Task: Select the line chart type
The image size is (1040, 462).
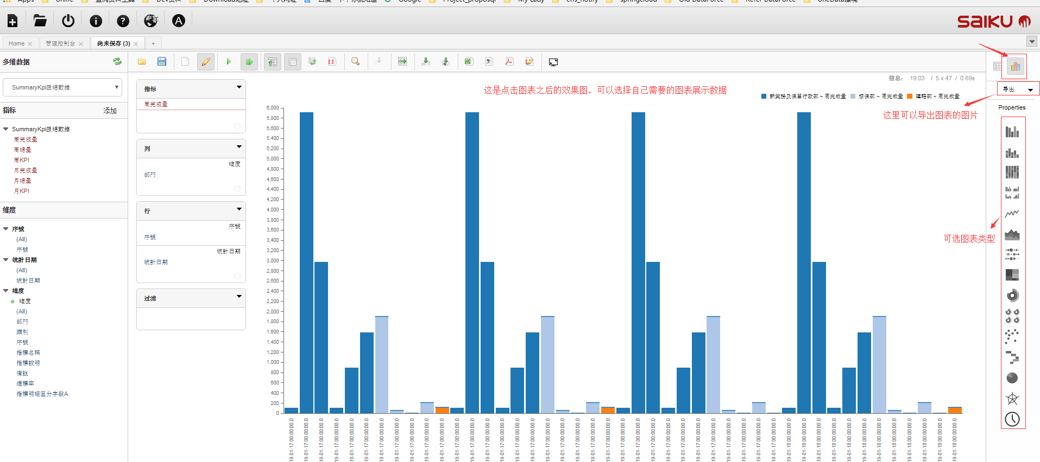Action: click(1012, 213)
